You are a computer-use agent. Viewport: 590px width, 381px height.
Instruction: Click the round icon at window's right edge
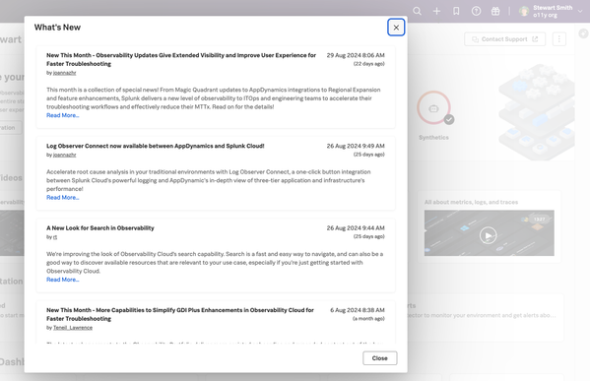[x=584, y=33]
